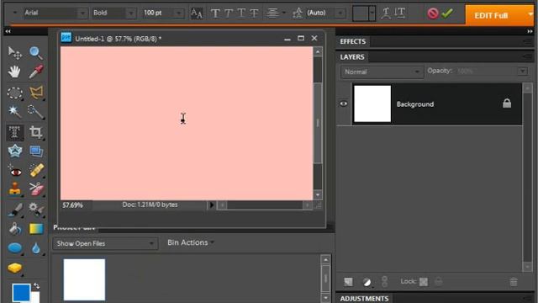This screenshot has width=538, height=303.
Task: Open the Show Open Files dropdown
Action: pyautogui.click(x=105, y=243)
